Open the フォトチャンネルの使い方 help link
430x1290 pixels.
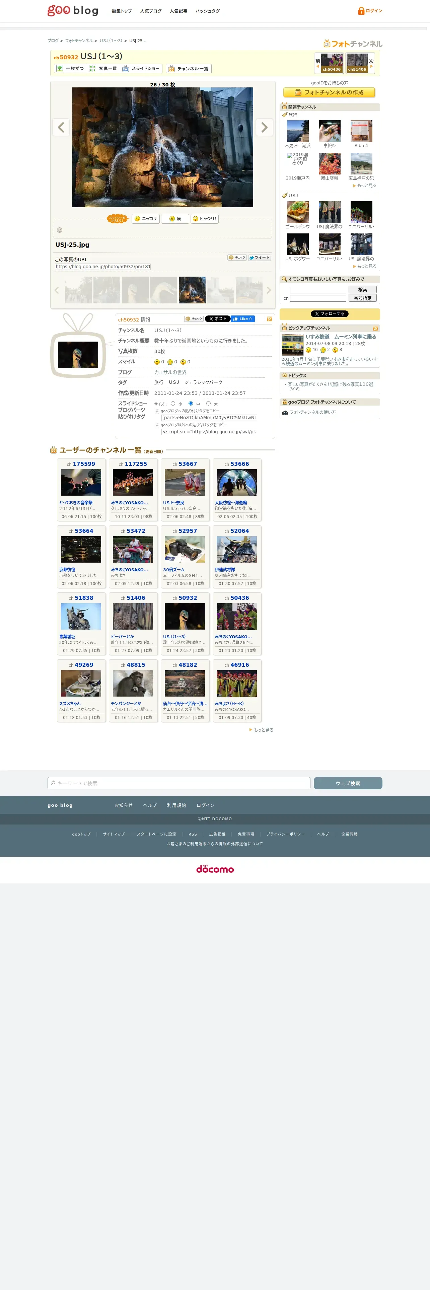[313, 413]
